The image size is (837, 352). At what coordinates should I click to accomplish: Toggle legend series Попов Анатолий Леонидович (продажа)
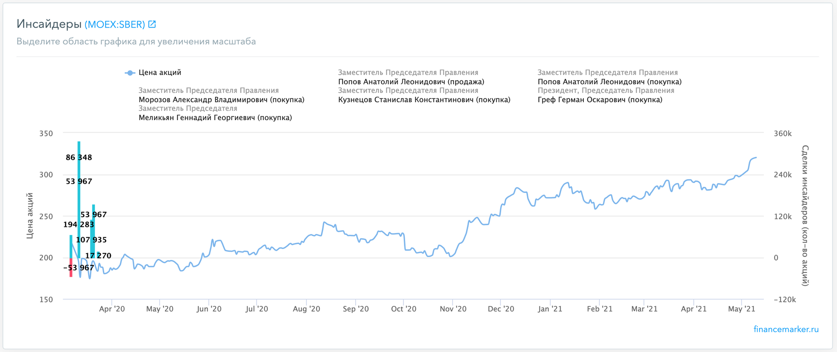tap(411, 82)
